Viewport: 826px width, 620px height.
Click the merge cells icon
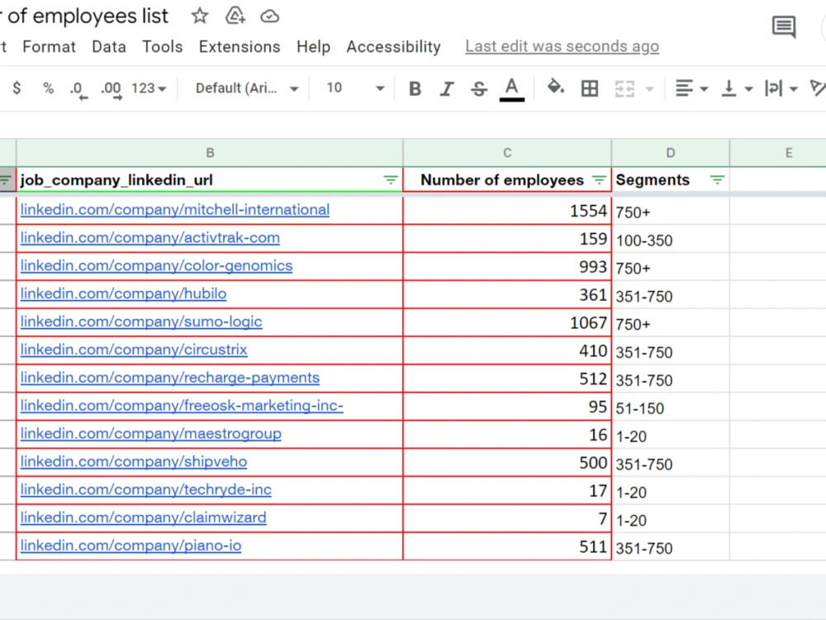coord(624,88)
